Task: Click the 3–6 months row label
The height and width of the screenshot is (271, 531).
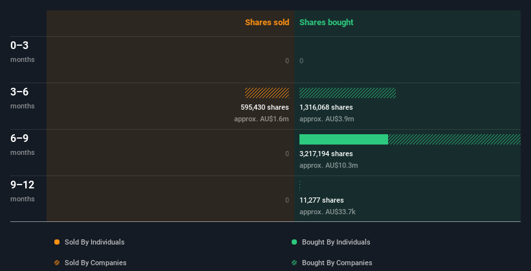Action: [23, 98]
